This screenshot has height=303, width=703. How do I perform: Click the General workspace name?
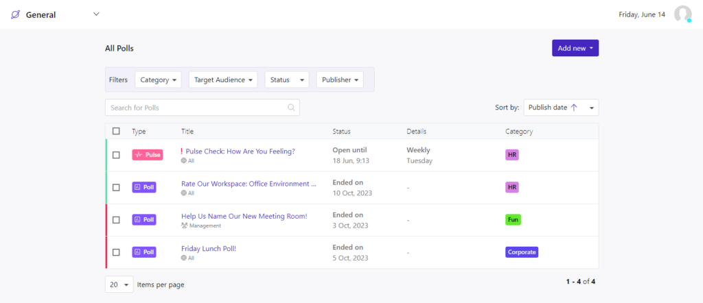[41, 15]
